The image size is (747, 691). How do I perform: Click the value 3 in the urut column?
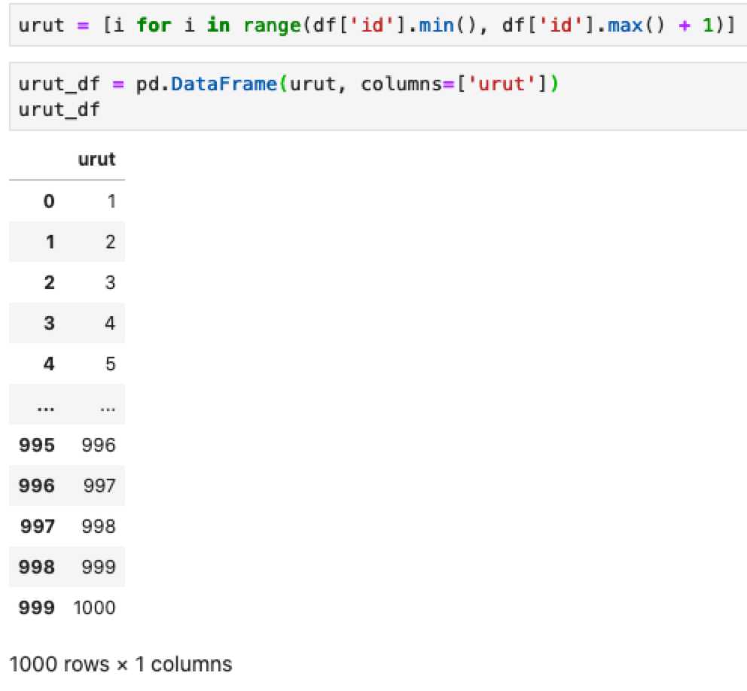pos(110,282)
